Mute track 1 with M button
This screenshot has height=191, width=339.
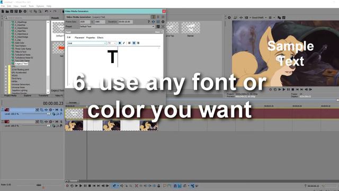57,110
